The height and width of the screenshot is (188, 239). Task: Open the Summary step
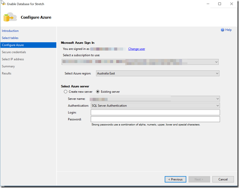click(x=9, y=66)
